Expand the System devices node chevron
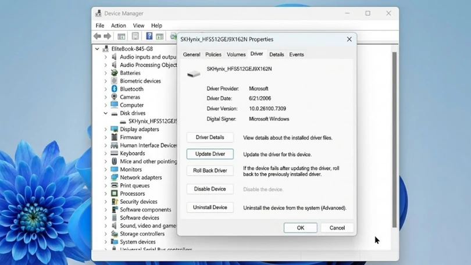This screenshot has height=265, width=471. [x=105, y=242]
